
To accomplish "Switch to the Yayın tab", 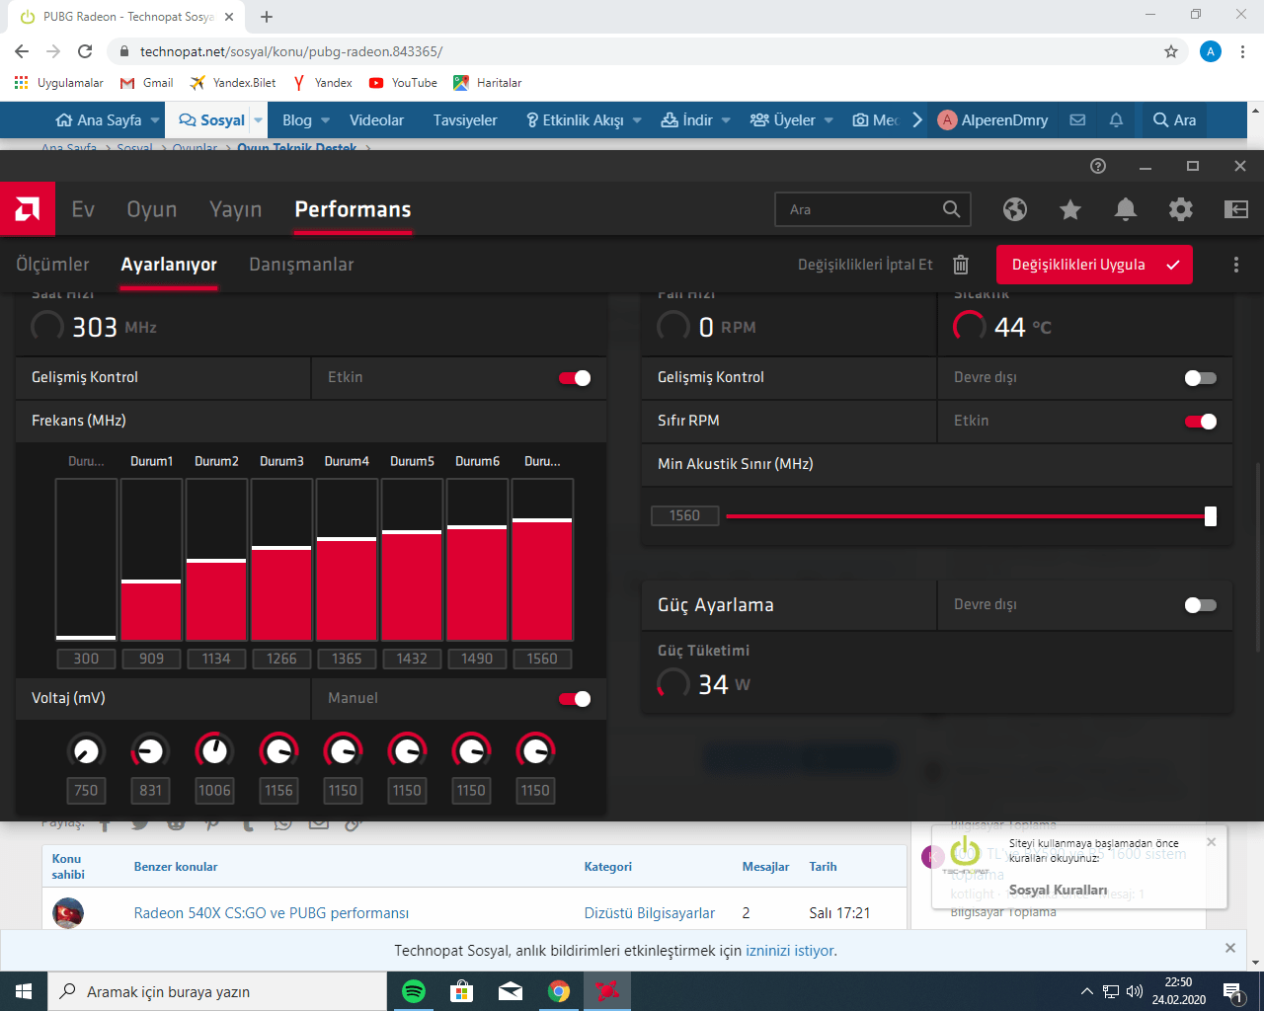I will [x=235, y=209].
